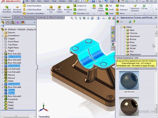The width and height of the screenshot is (158, 118).
Task: Select the Extruded Cut tool
Action: coord(51,9)
